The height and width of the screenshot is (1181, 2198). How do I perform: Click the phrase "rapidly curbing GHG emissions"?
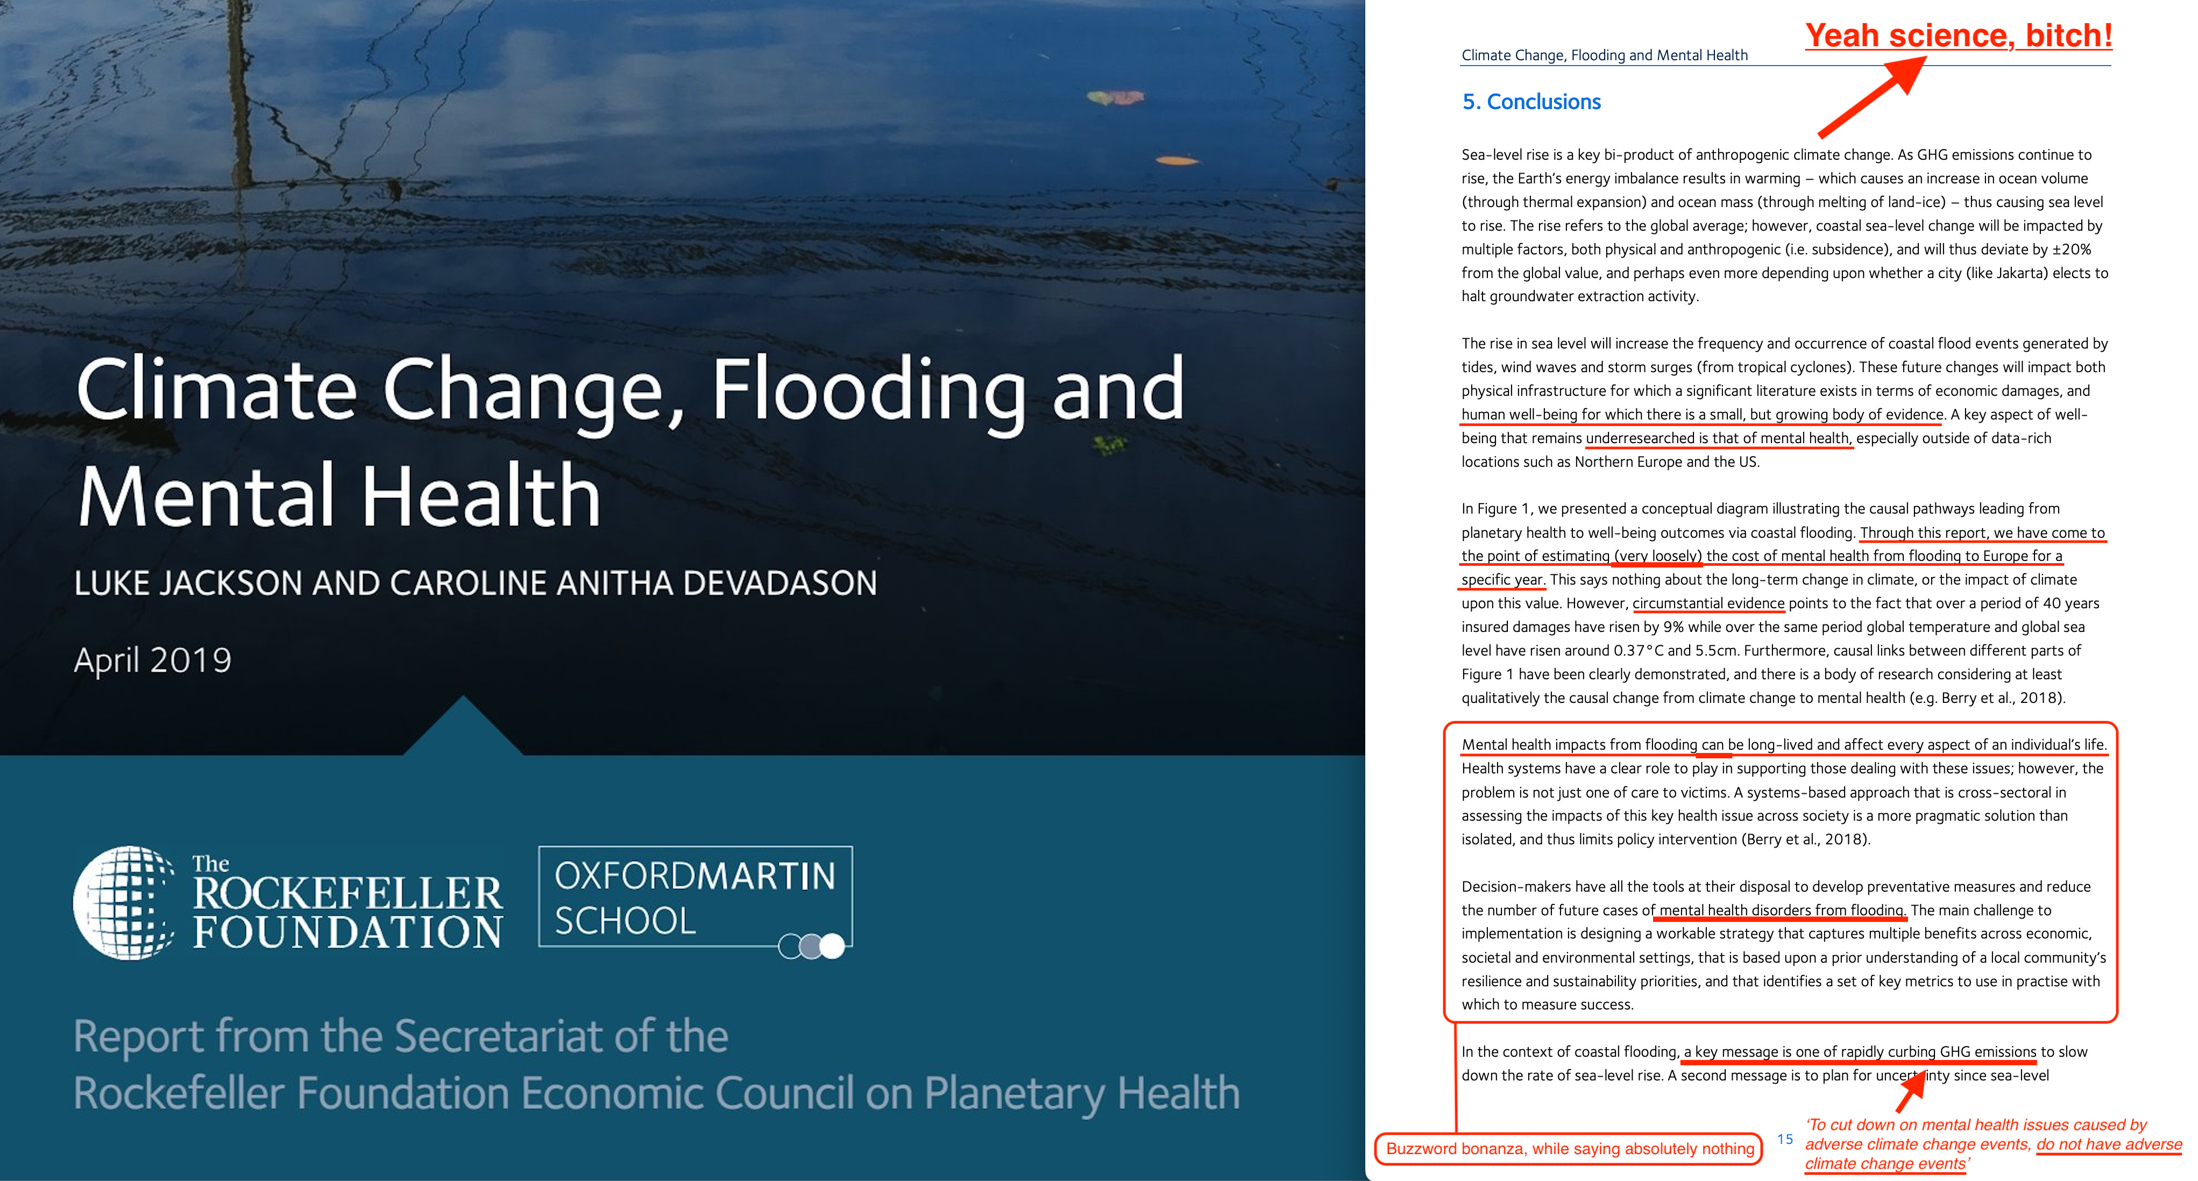click(x=1939, y=1051)
